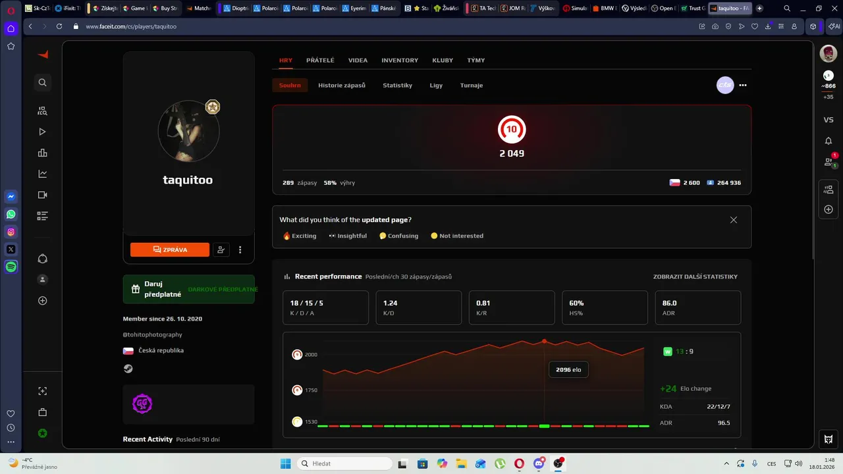Open the KLUBY tab
The image size is (843, 474).
(x=443, y=60)
